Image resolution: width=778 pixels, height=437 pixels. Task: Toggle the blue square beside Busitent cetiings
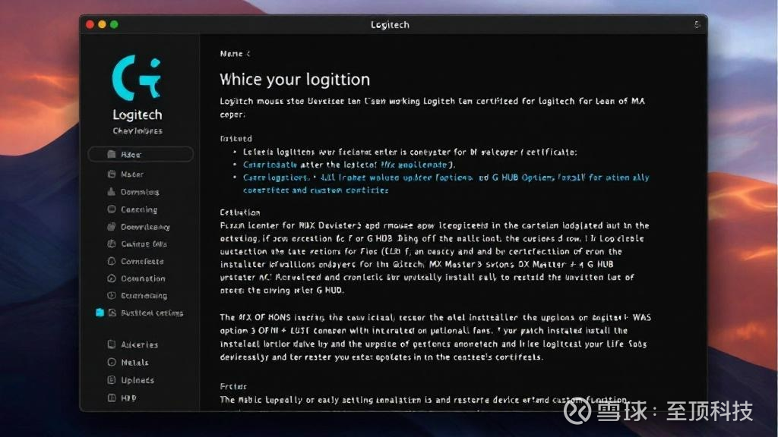[99, 313]
